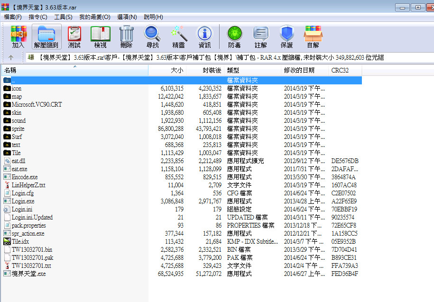
Task: Click the Login.exe application icon
Action: click(7, 201)
